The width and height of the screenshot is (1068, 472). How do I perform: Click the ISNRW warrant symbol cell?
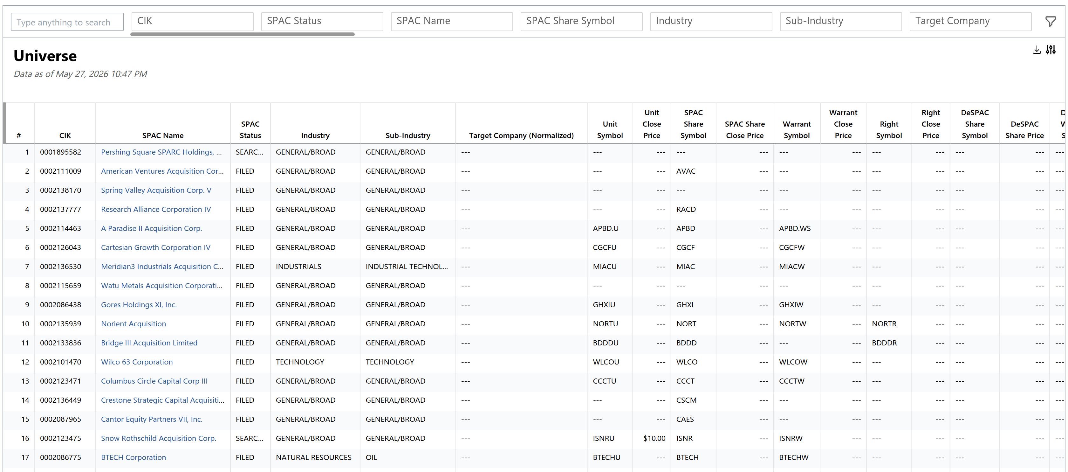pyautogui.click(x=791, y=438)
